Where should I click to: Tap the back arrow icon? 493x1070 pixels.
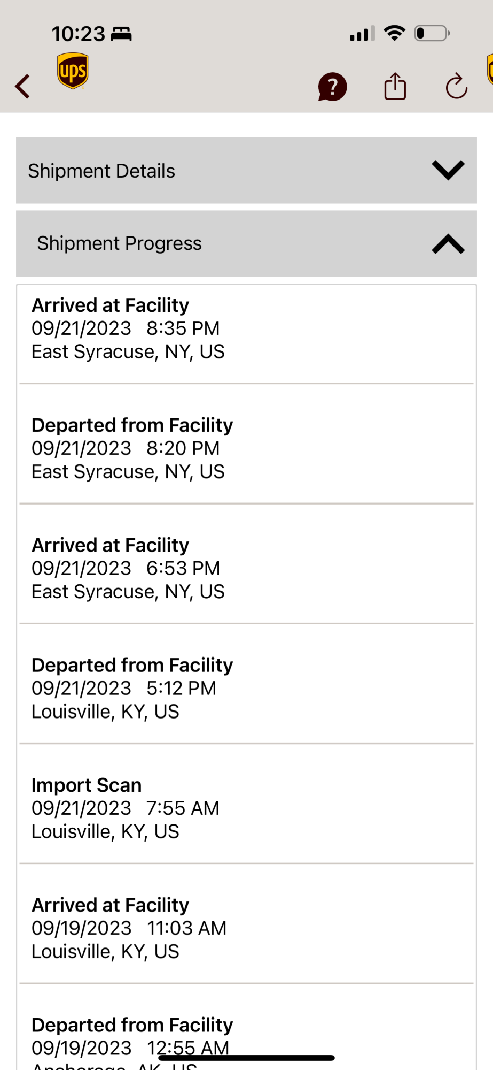22,86
